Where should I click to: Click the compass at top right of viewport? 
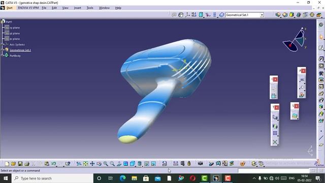295,40
